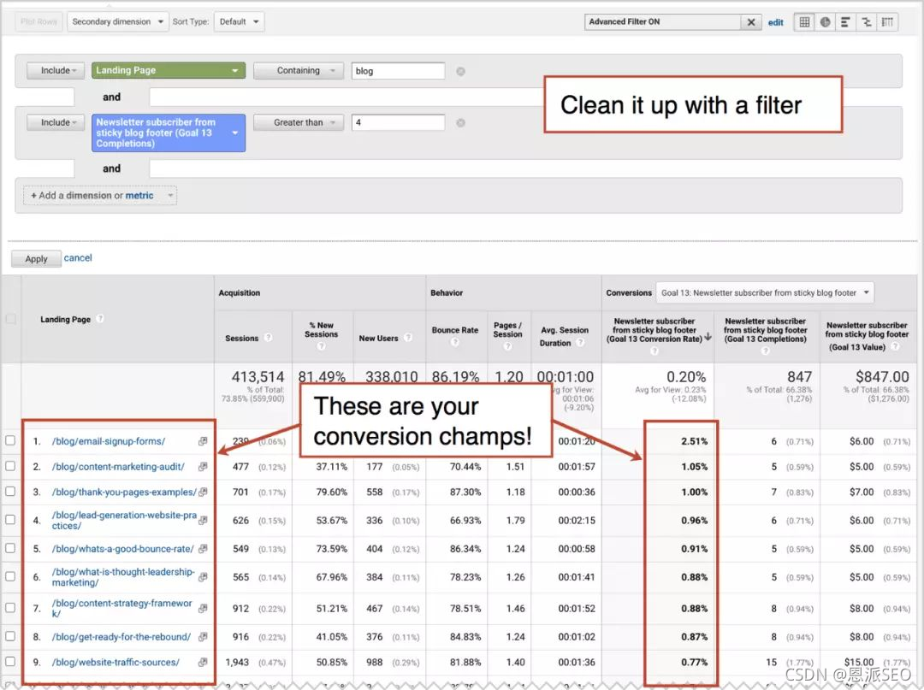The image size is (924, 690).
Task: Switch to comparison view icon
Action: pos(866,21)
